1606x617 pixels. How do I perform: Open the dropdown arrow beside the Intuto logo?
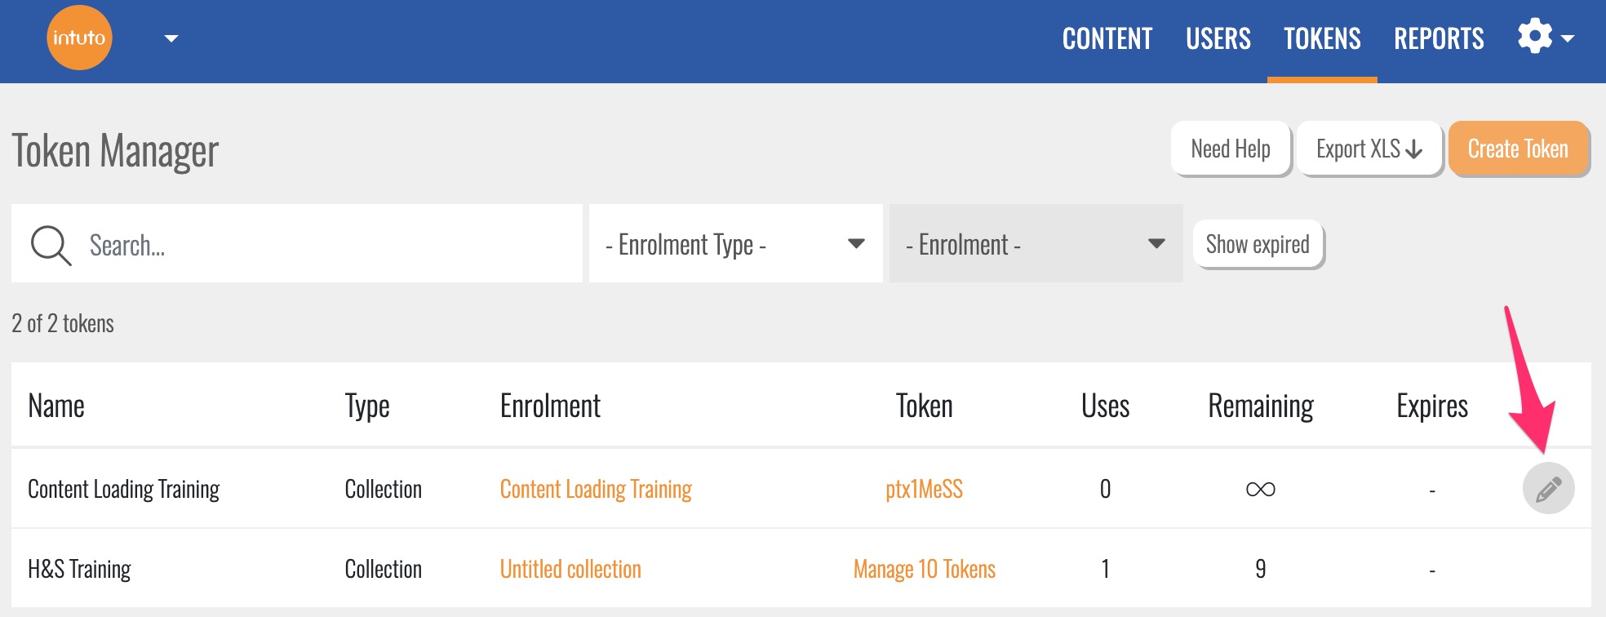171,38
